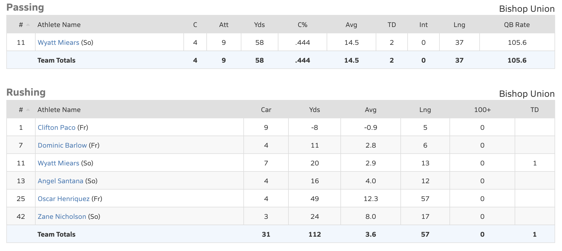Image resolution: width=562 pixels, height=251 pixels.
Task: Click the Athlete Name header in Rushing table
Action: [59, 109]
